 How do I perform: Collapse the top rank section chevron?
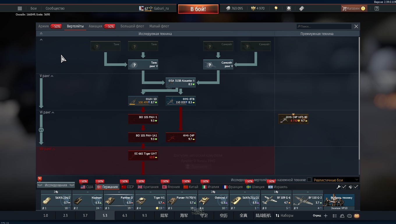coord(41,40)
